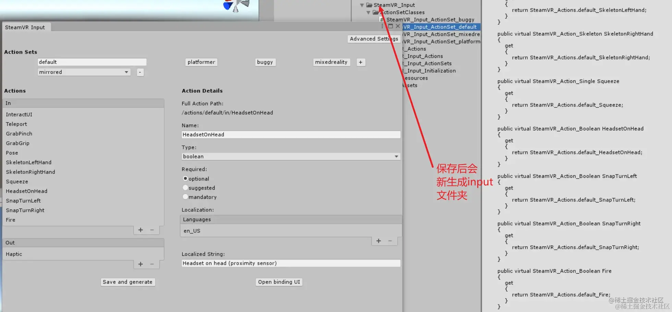The width and height of the screenshot is (672, 312).
Task: Choose the suggested radio button
Action: (185, 188)
